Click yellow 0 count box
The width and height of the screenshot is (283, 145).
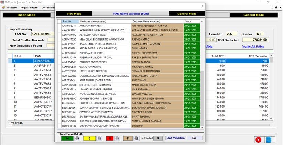(x=89, y=138)
